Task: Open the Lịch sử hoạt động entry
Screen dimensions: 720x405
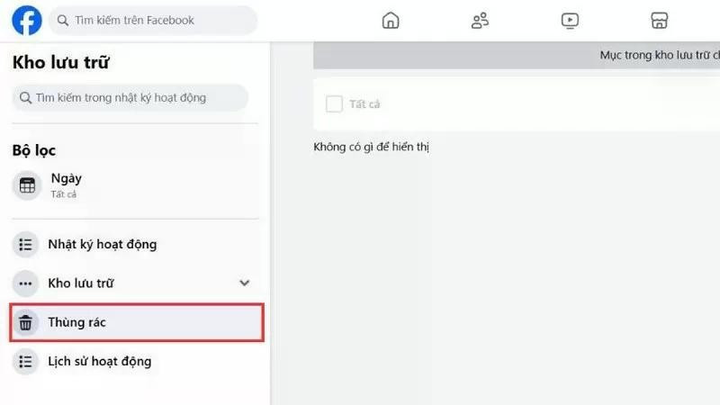Action: pyautogui.click(x=136, y=362)
